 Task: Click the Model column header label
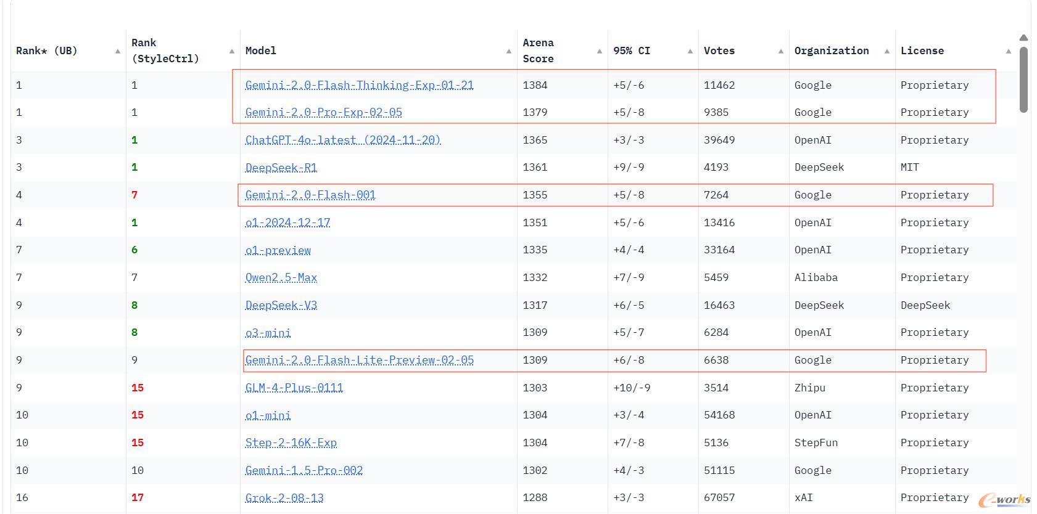click(260, 51)
